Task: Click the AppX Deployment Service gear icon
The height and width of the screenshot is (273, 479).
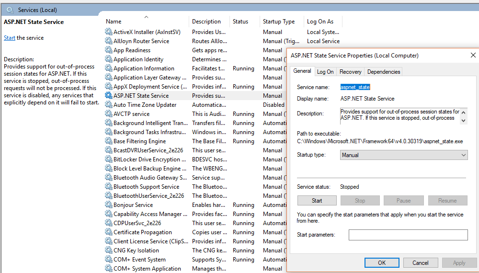Action: pyautogui.click(x=108, y=86)
